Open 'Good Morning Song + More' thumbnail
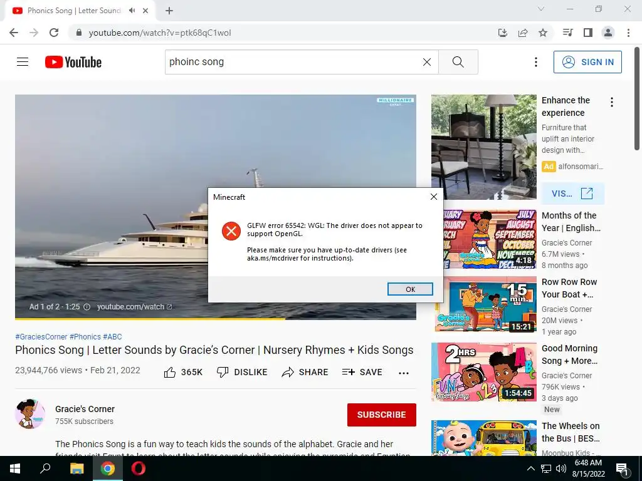Screen dimensions: 642x481 click(x=483, y=372)
